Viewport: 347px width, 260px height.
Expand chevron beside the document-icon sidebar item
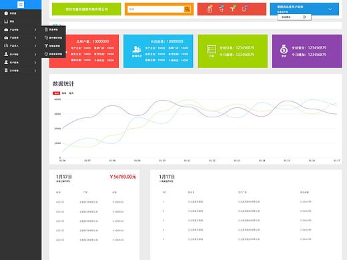(x=35, y=71)
